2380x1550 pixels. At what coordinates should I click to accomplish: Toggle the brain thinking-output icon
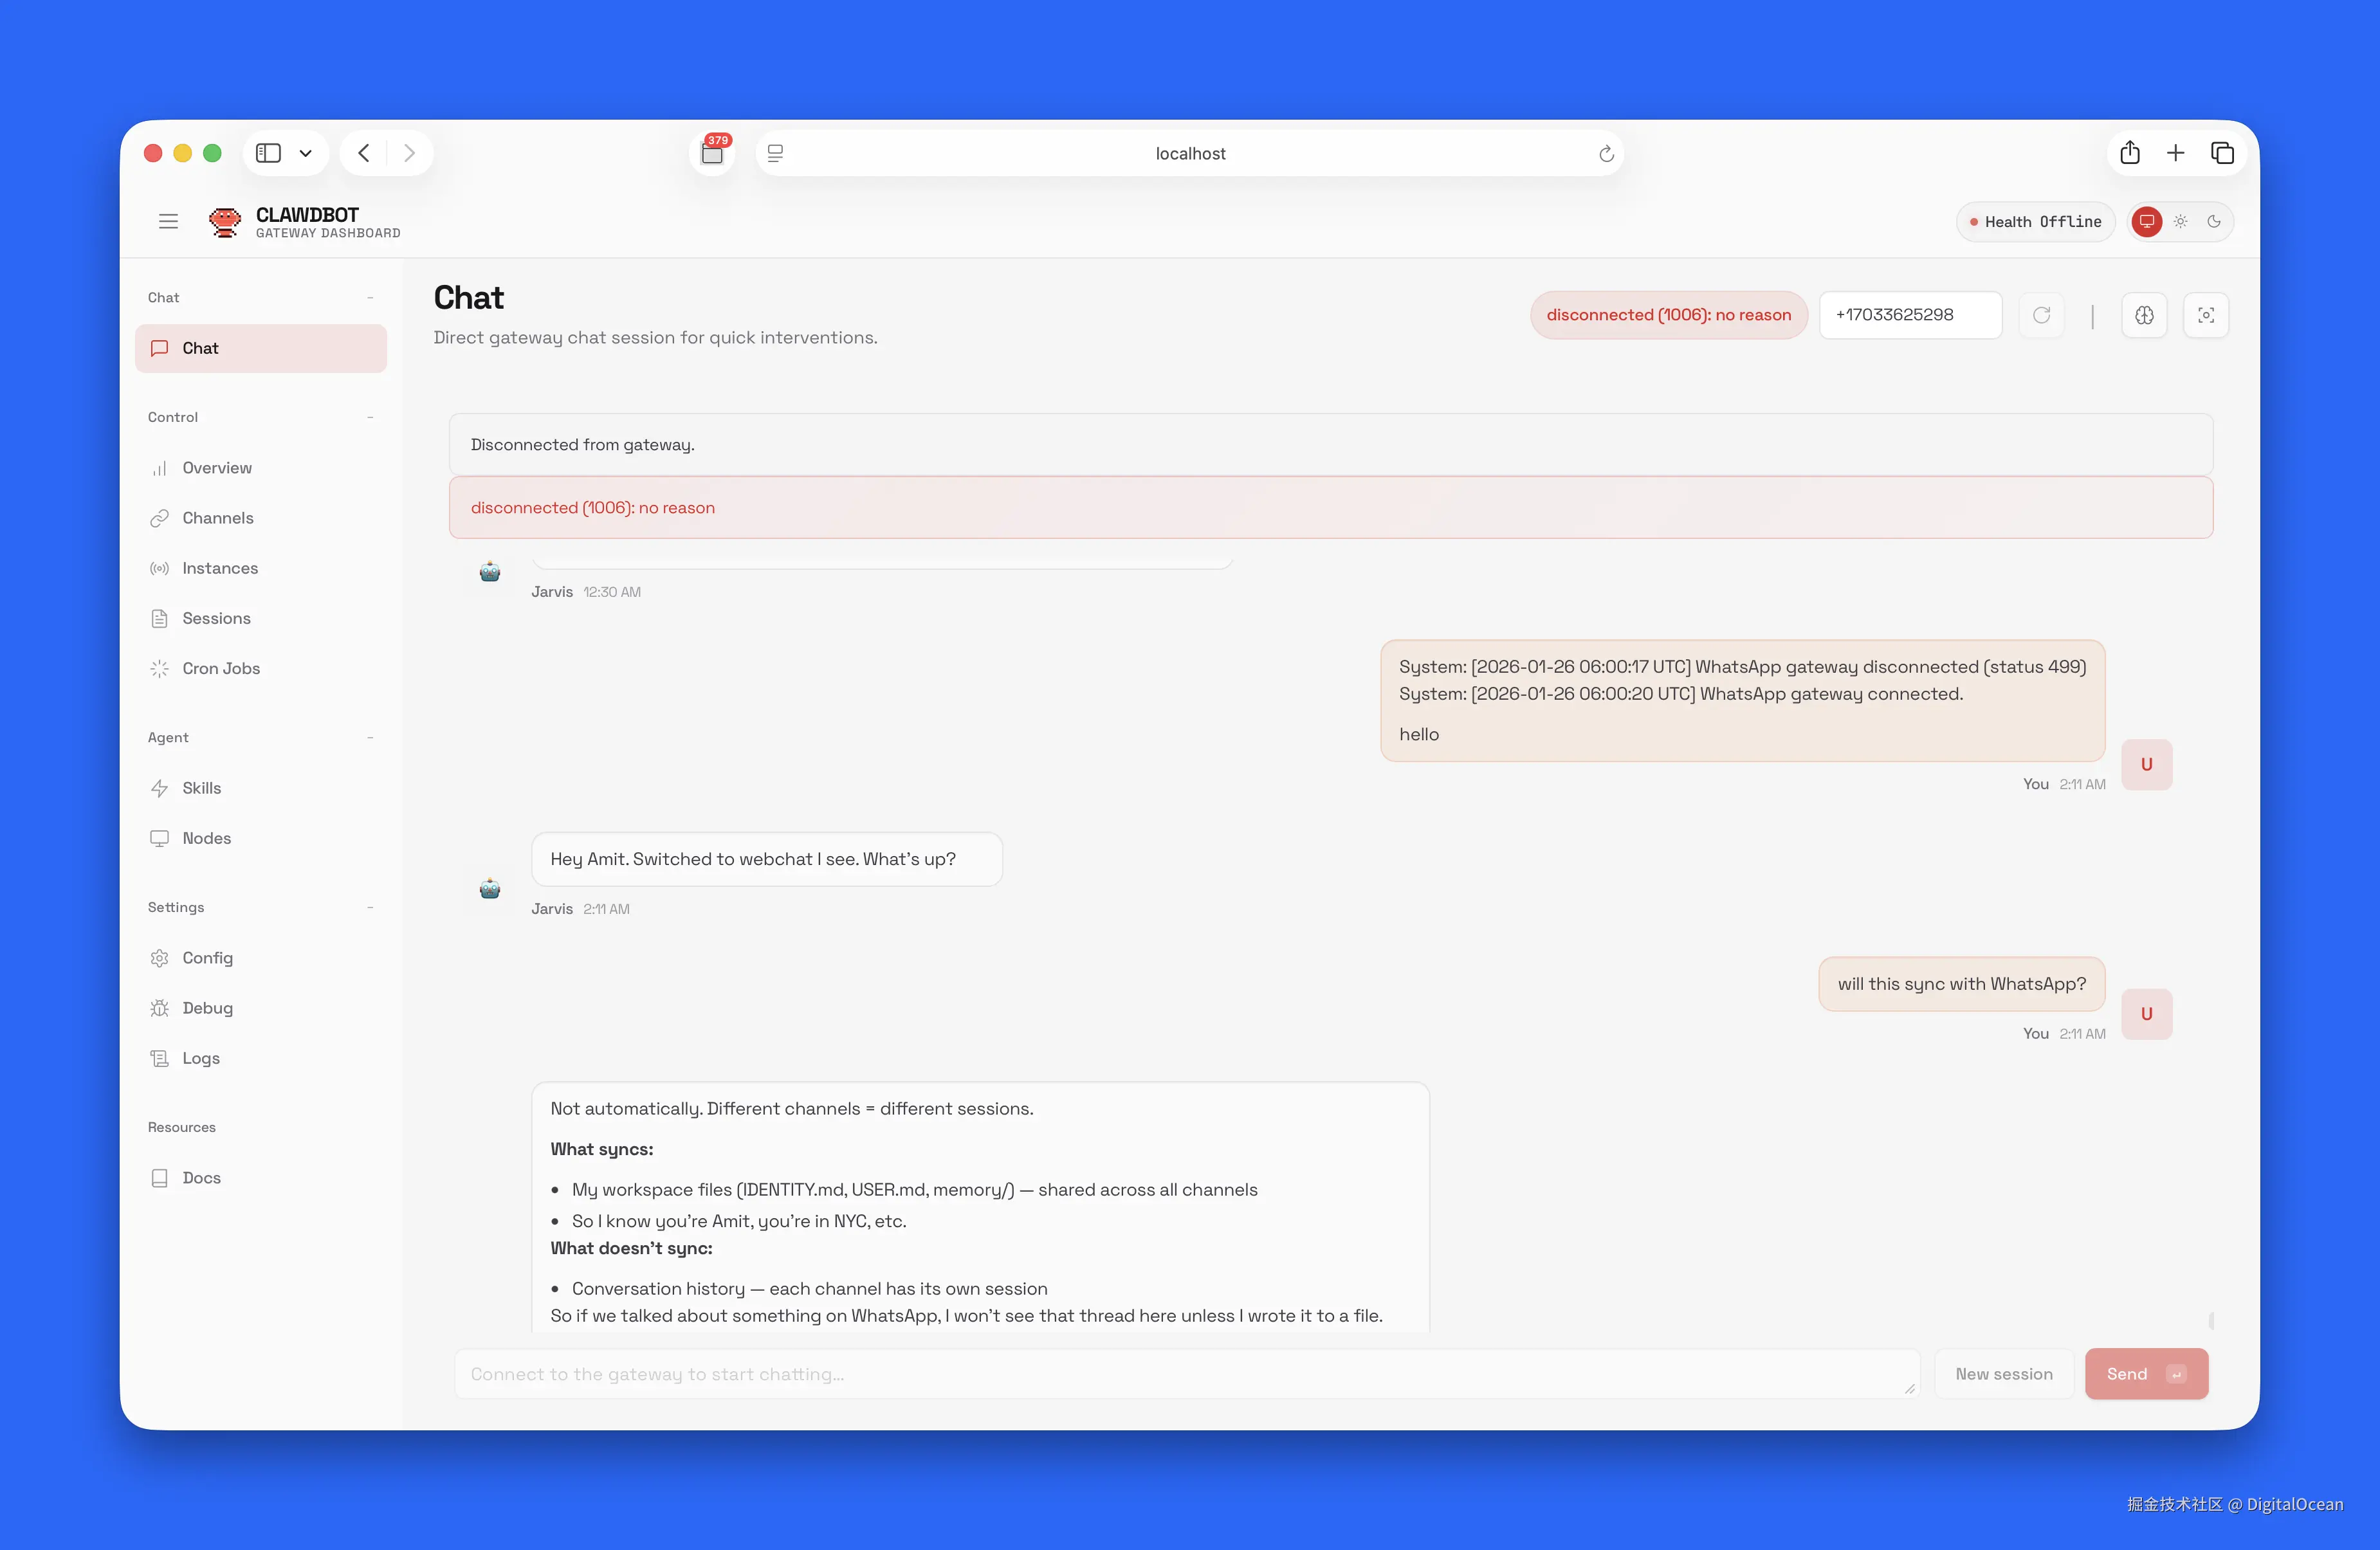2144,315
